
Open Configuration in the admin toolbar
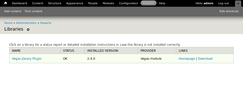coord(128,3)
